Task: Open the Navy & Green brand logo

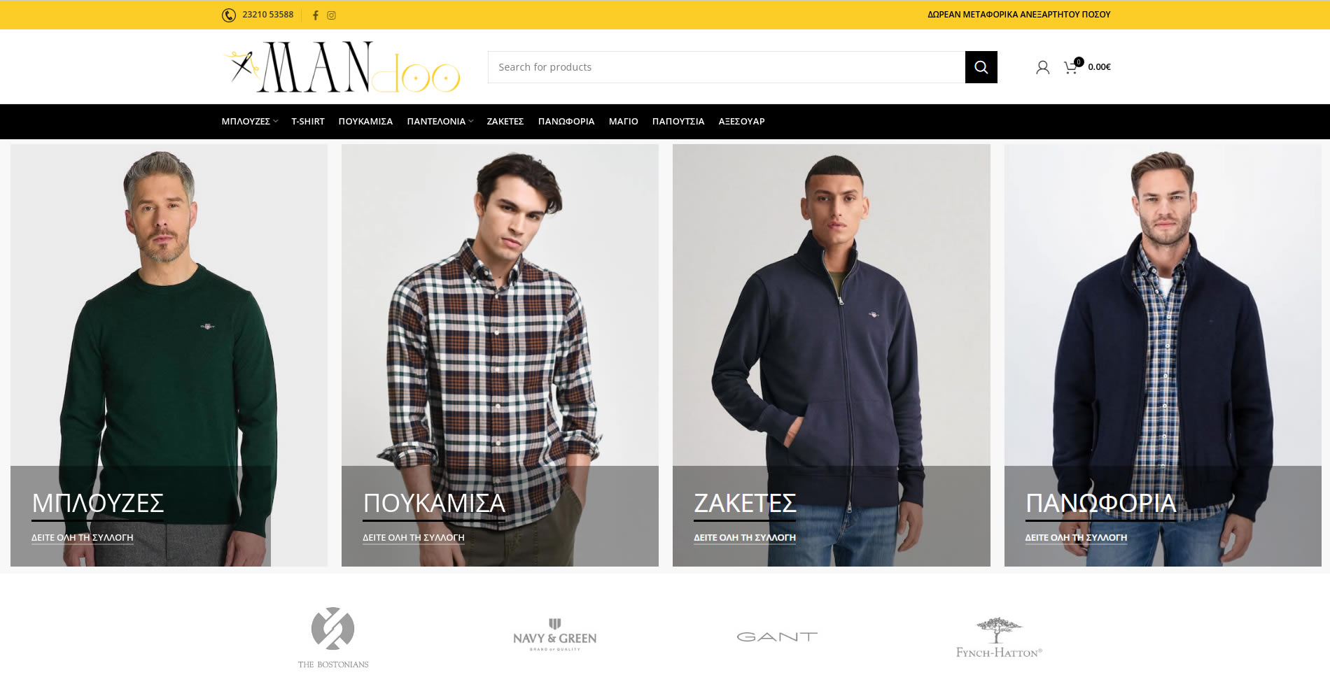Action: pyautogui.click(x=554, y=635)
